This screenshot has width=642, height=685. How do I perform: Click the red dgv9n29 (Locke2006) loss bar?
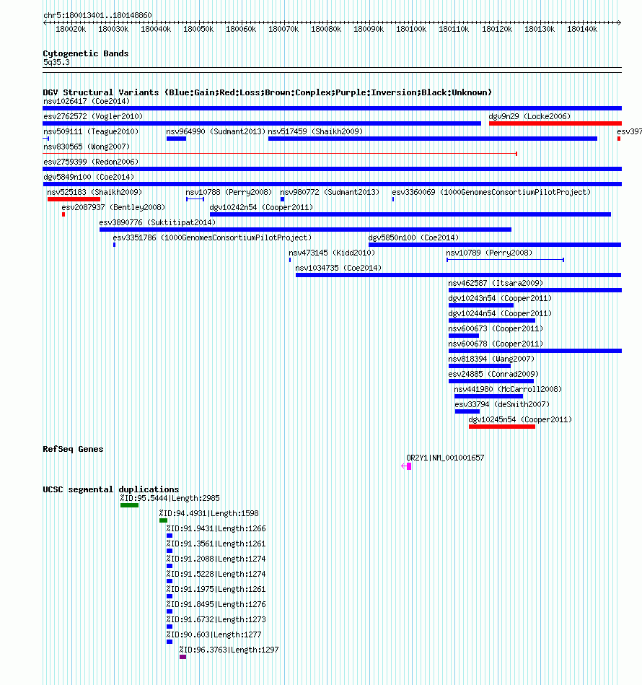[555, 123]
